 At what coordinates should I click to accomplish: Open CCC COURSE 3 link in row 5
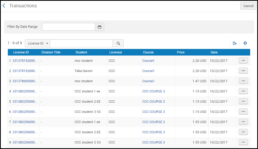click(x=153, y=102)
